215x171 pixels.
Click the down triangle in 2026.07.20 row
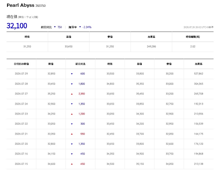72,144
